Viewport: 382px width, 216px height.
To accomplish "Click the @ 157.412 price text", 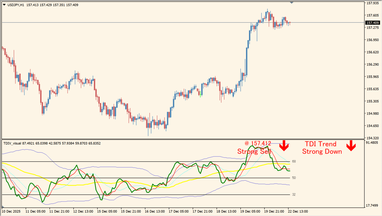I will 256,144.
